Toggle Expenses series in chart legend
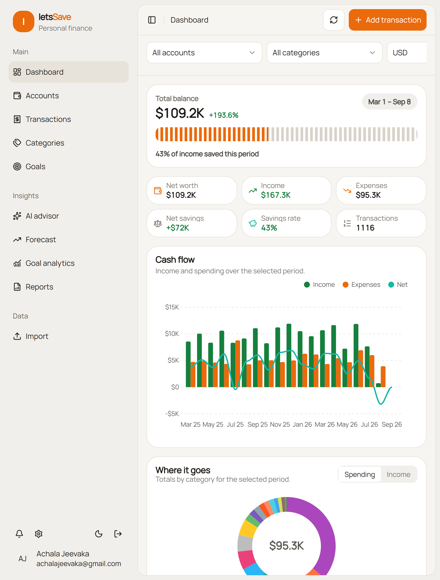The height and width of the screenshot is (580, 440). pyautogui.click(x=361, y=285)
